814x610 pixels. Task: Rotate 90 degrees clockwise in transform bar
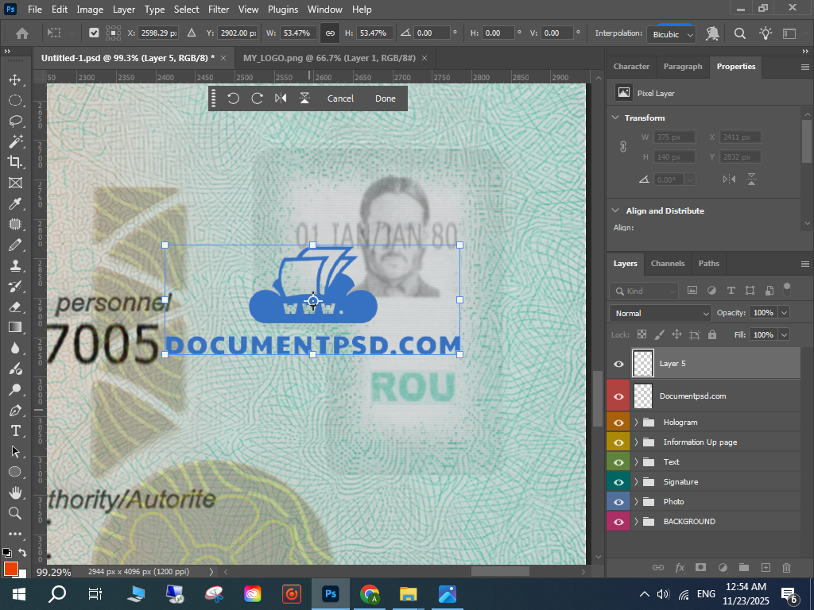[x=257, y=98]
